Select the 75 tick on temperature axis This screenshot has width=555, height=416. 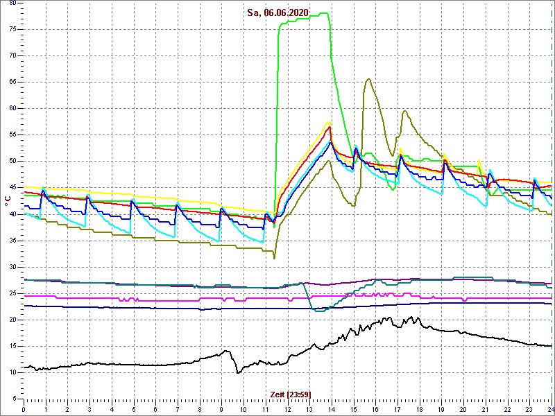(12, 29)
